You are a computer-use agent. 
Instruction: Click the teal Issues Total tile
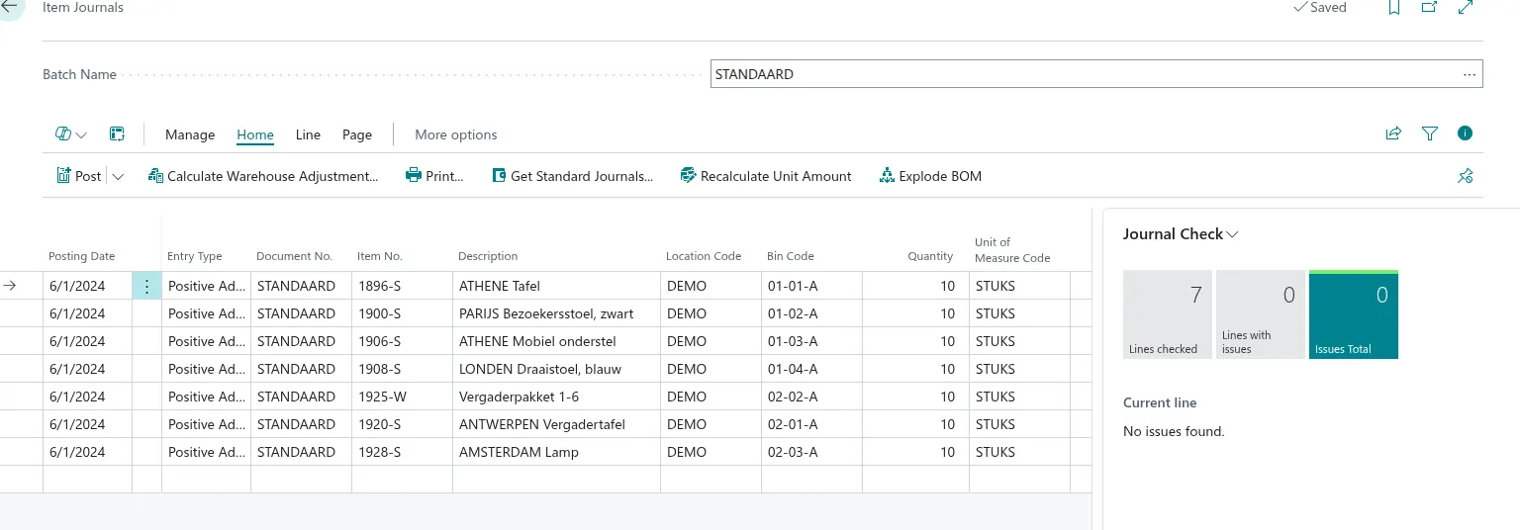[x=1353, y=314]
